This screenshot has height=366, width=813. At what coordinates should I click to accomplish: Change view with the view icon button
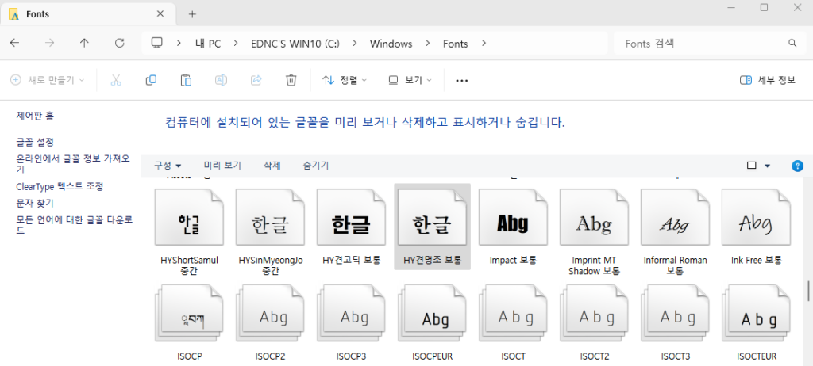[x=751, y=166]
